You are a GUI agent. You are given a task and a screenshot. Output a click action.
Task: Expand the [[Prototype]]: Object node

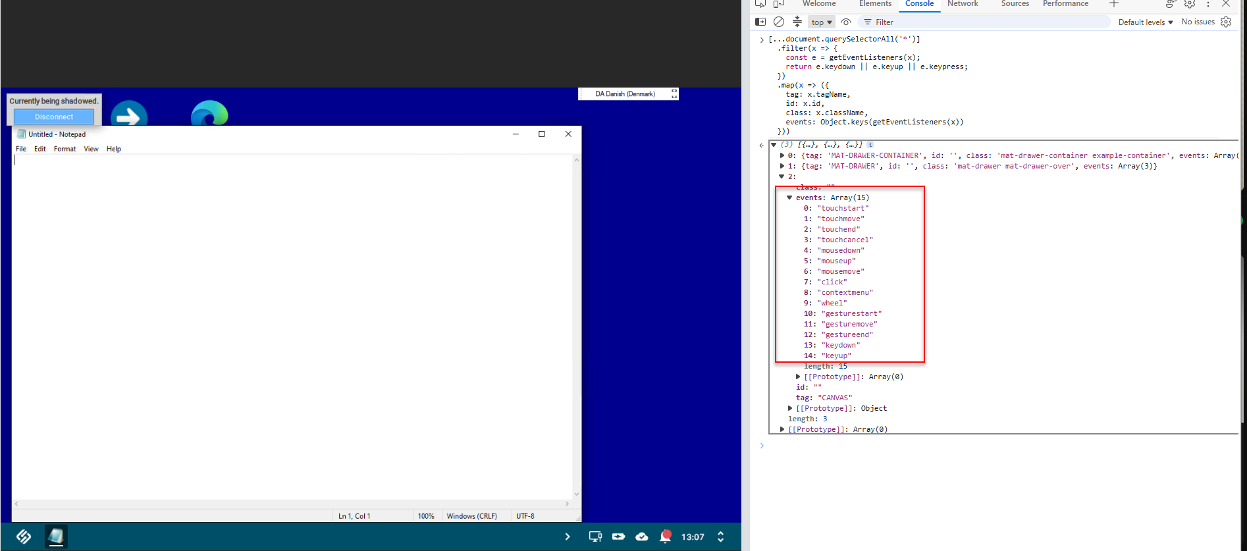pos(790,409)
